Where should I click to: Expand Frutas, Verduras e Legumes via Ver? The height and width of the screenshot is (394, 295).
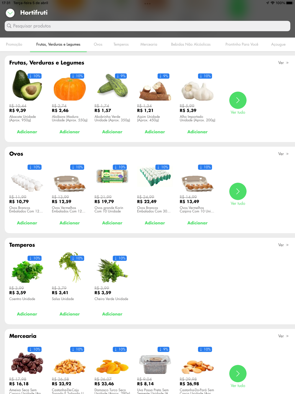click(283, 63)
